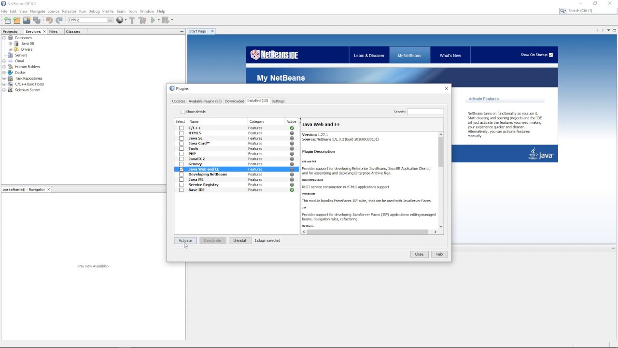The width and height of the screenshot is (618, 348).
Task: Click the Save All toolbar icon
Action: [37, 20]
